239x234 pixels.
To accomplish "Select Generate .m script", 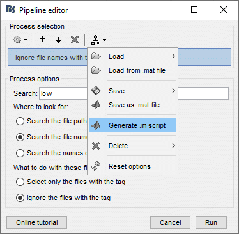I will 132,125.
